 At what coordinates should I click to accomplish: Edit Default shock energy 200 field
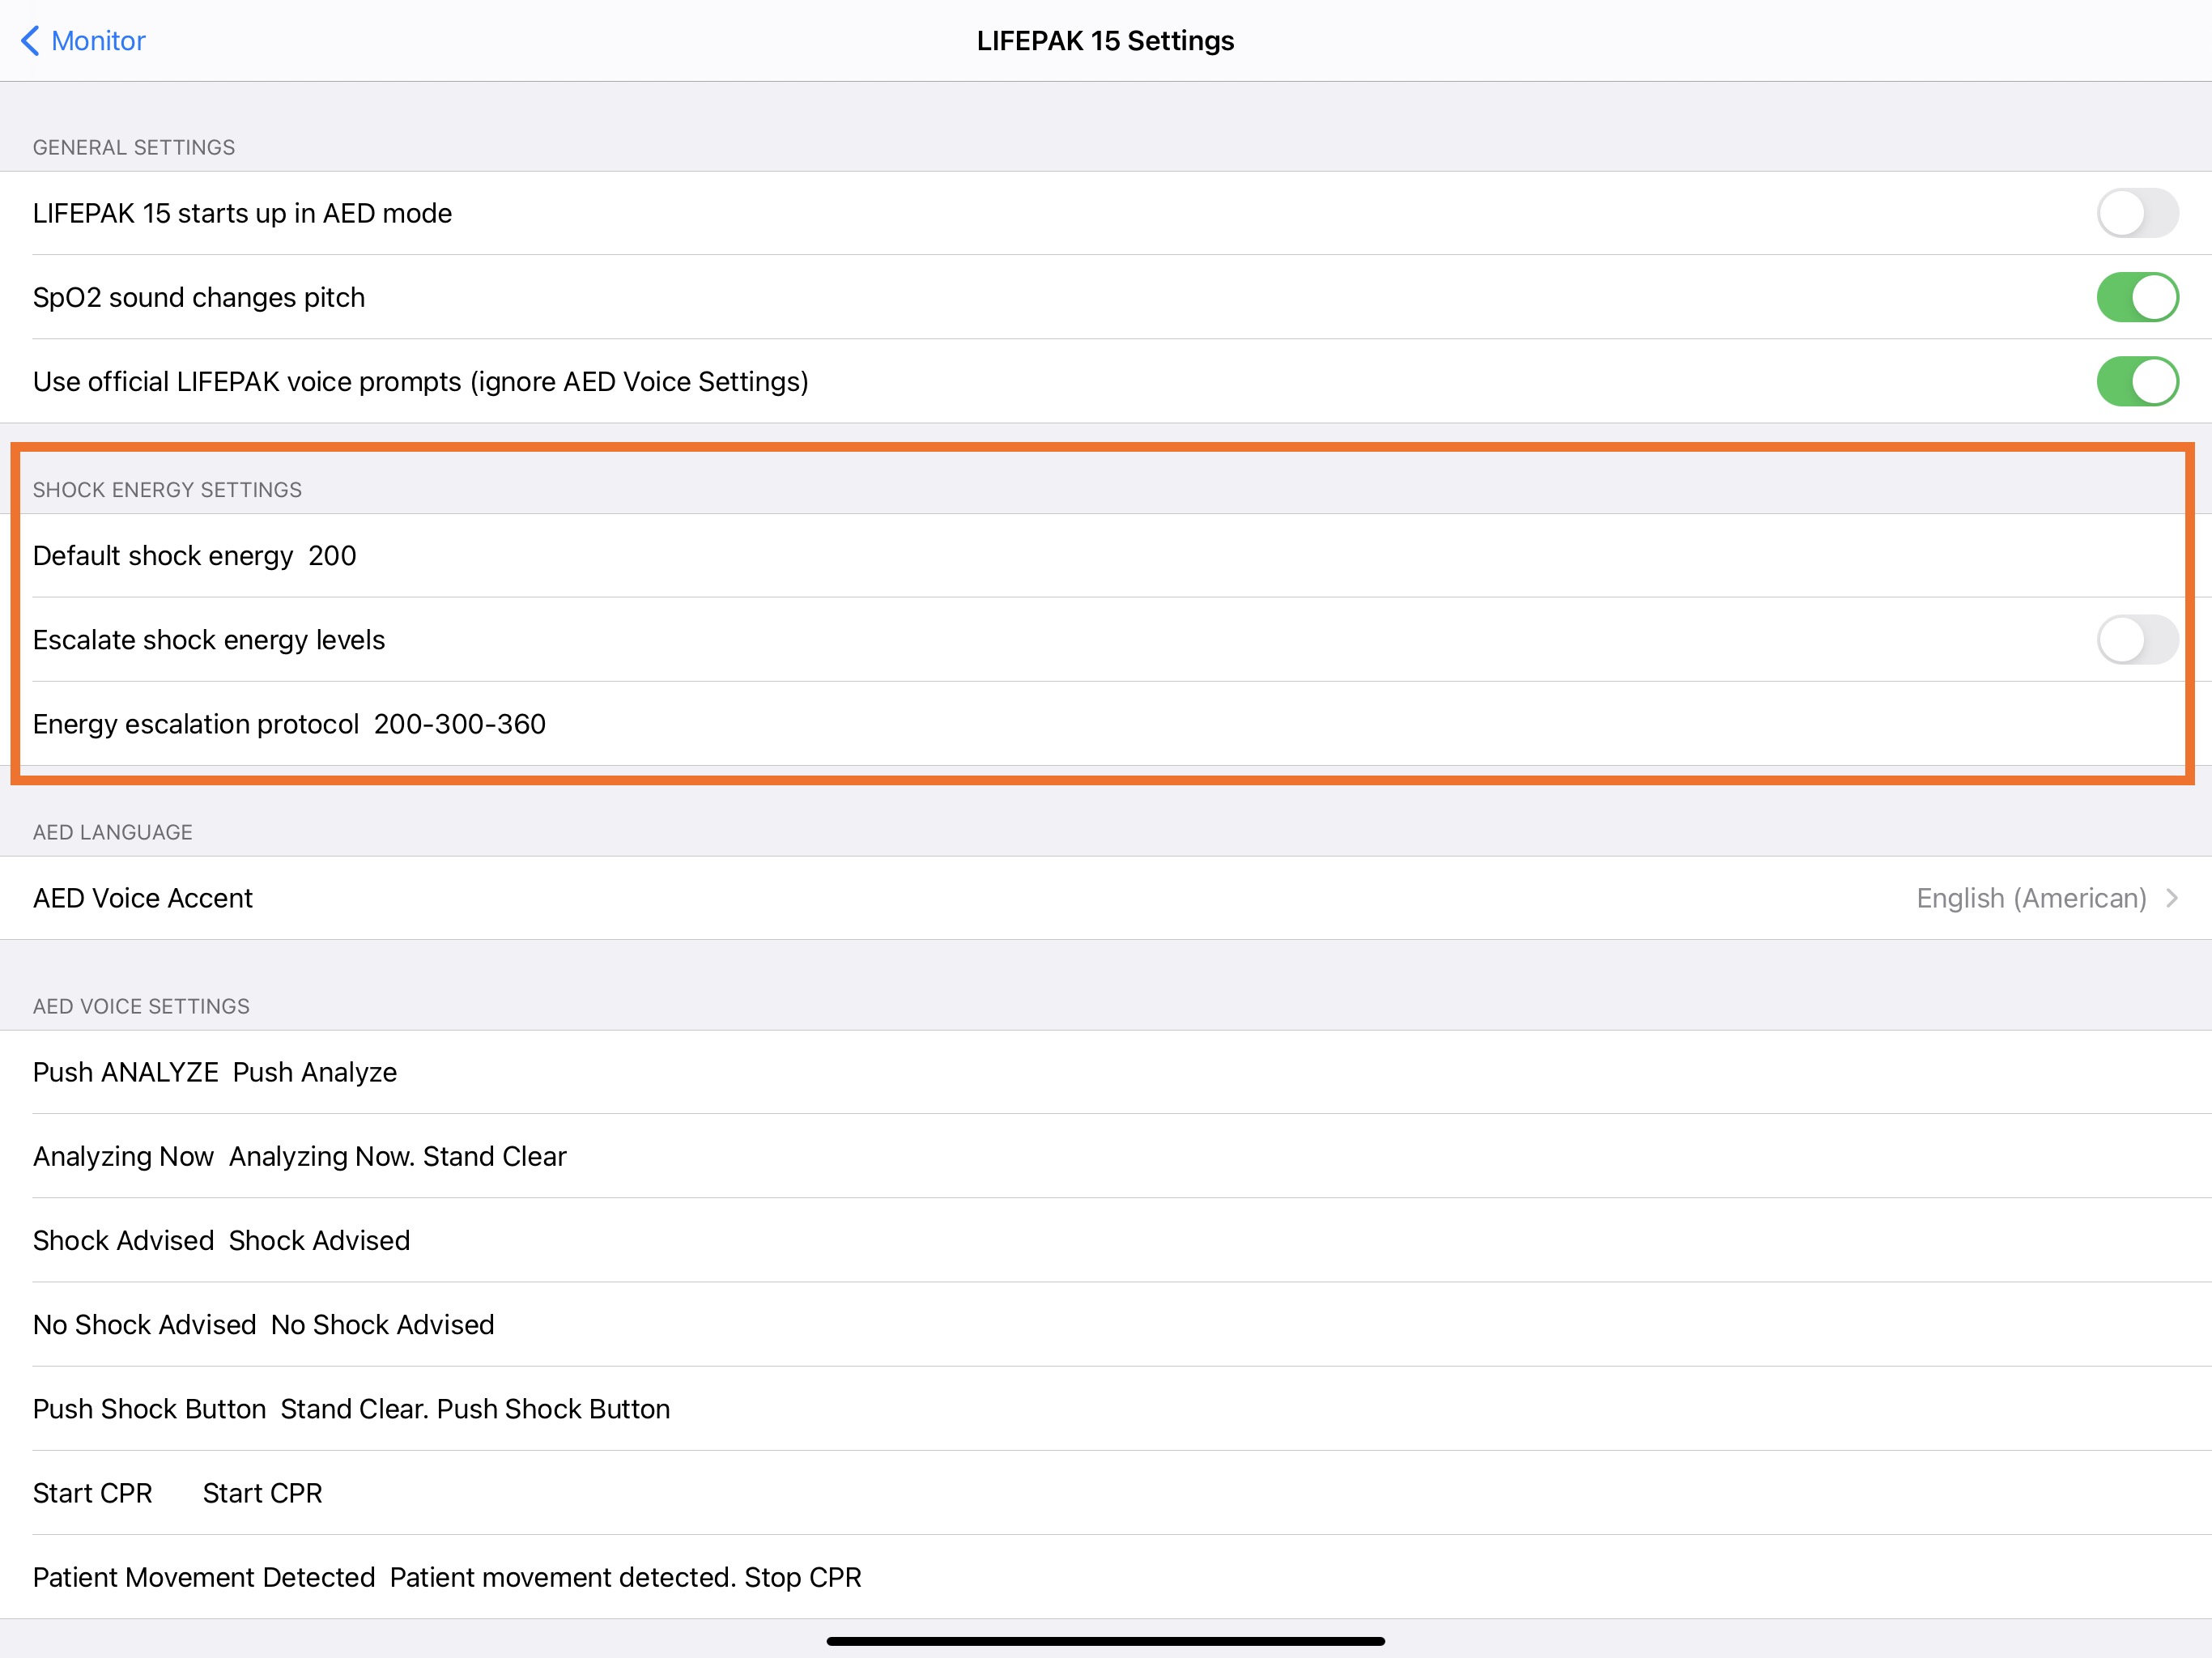[332, 556]
